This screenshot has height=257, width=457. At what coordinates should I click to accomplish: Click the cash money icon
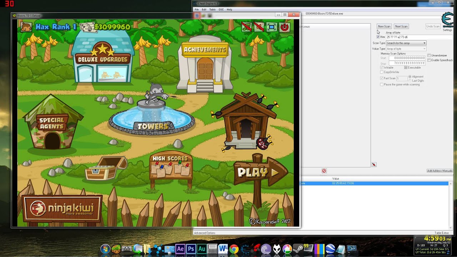tap(87, 27)
